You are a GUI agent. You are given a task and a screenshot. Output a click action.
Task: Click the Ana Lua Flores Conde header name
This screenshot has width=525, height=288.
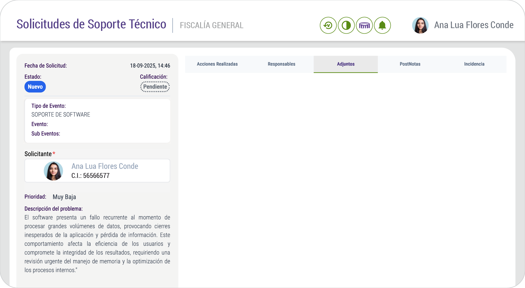[474, 25]
